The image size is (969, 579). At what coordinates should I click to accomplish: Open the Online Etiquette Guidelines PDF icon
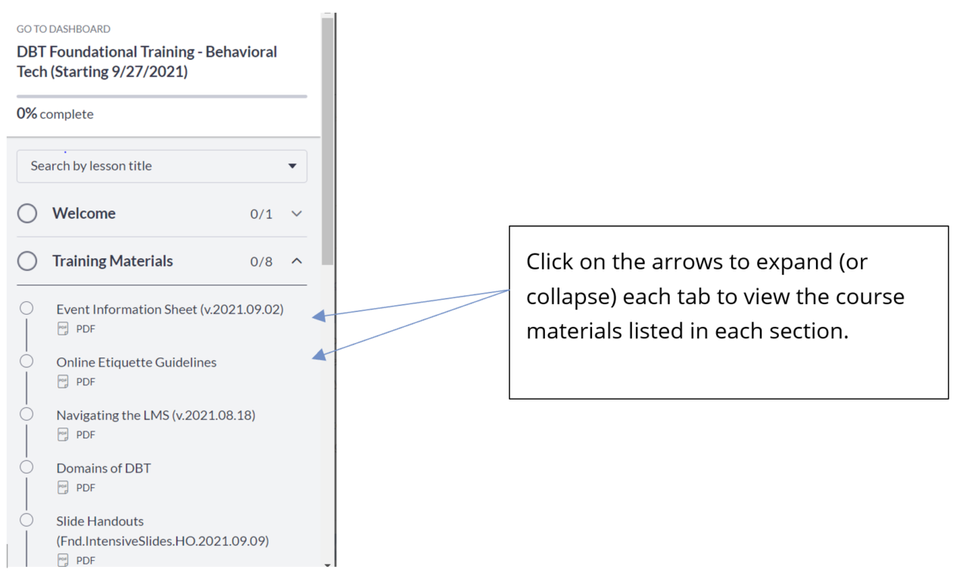click(x=64, y=381)
